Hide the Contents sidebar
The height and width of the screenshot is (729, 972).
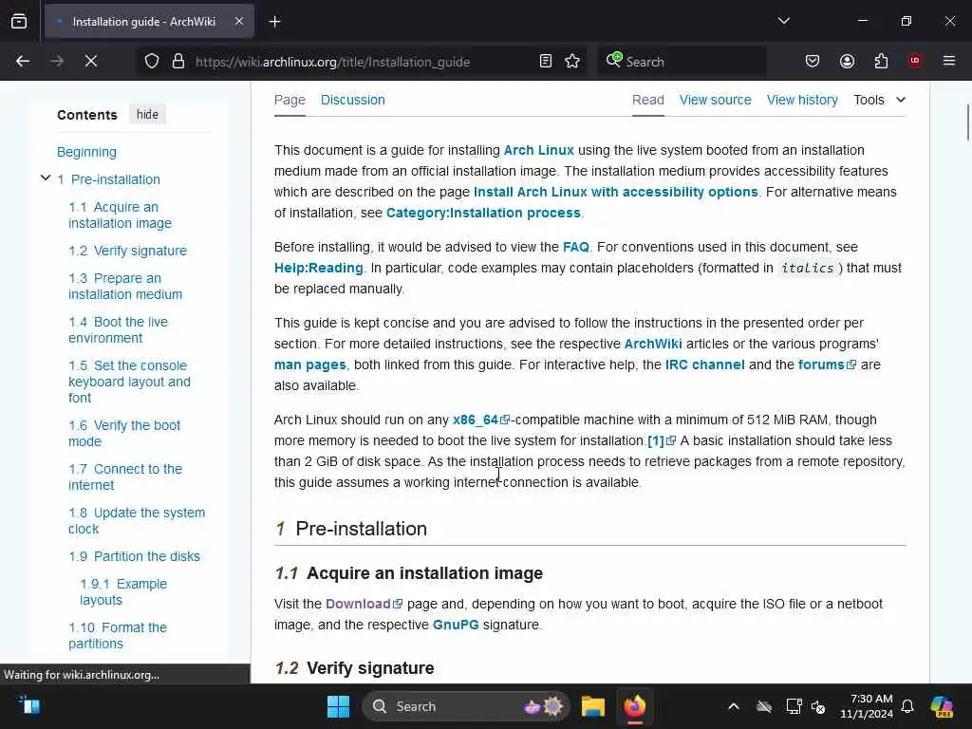point(147,115)
